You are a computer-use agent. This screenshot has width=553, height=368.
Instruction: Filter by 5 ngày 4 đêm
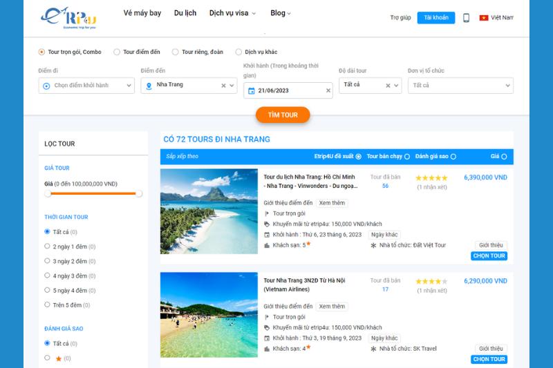pyautogui.click(x=47, y=290)
